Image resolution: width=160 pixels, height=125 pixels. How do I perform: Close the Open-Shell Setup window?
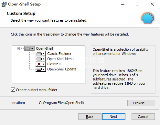point(152,4)
